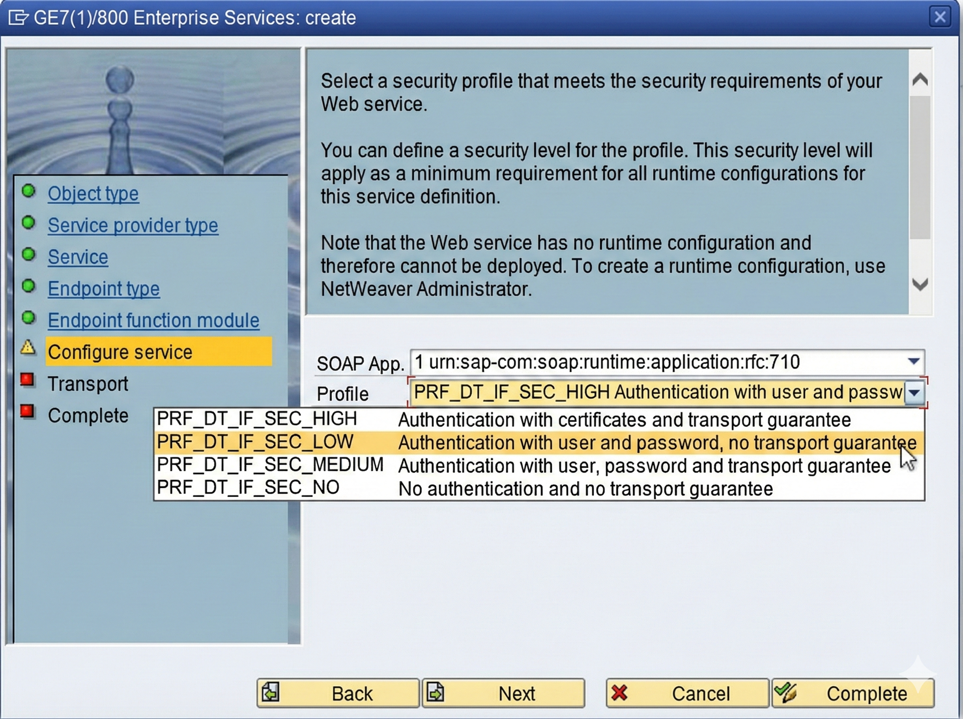Click the green status icon beside Object type

pyautogui.click(x=29, y=191)
